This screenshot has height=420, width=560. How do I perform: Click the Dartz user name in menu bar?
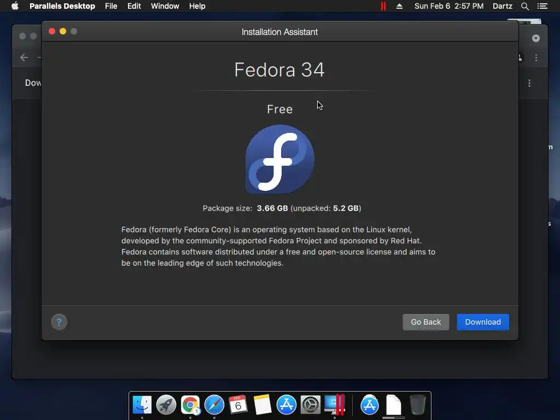click(502, 6)
